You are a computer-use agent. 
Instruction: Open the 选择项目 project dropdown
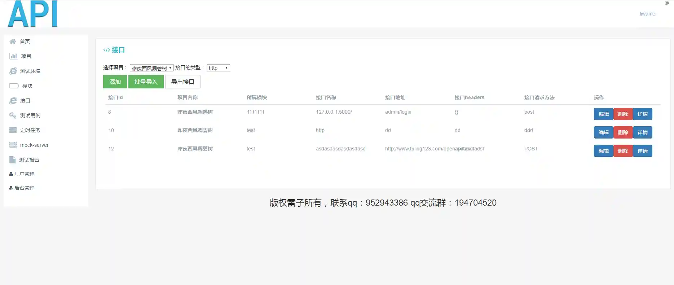point(151,68)
